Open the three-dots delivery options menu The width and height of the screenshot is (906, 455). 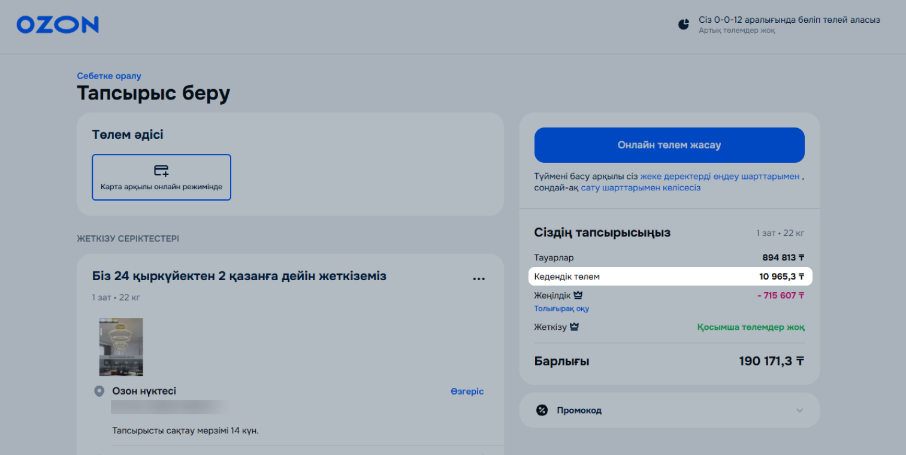tap(478, 279)
